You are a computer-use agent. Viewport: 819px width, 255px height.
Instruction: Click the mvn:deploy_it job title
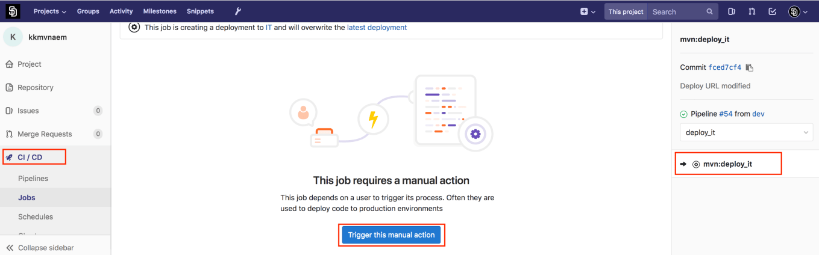[x=704, y=40]
